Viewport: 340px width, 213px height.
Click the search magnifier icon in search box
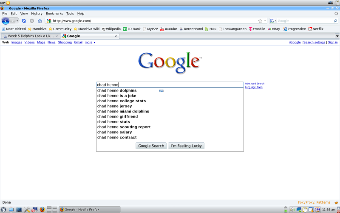tap(335, 21)
